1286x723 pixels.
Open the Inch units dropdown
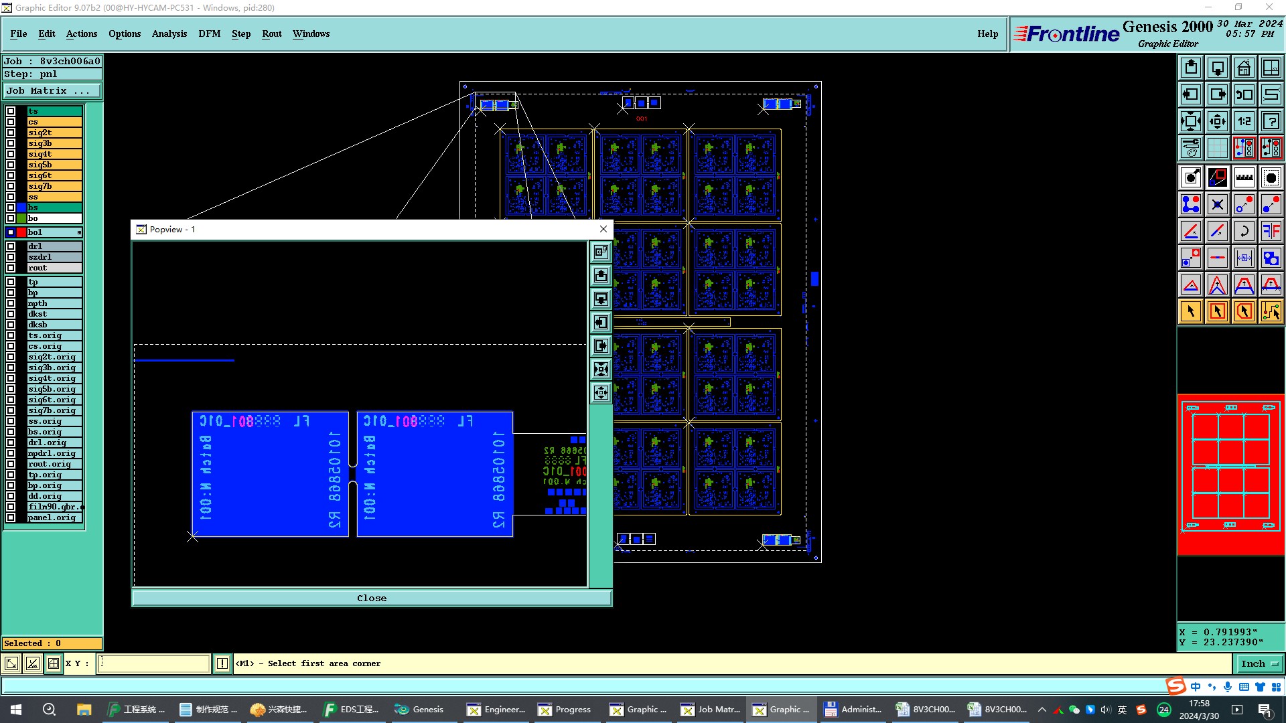pos(1259,663)
